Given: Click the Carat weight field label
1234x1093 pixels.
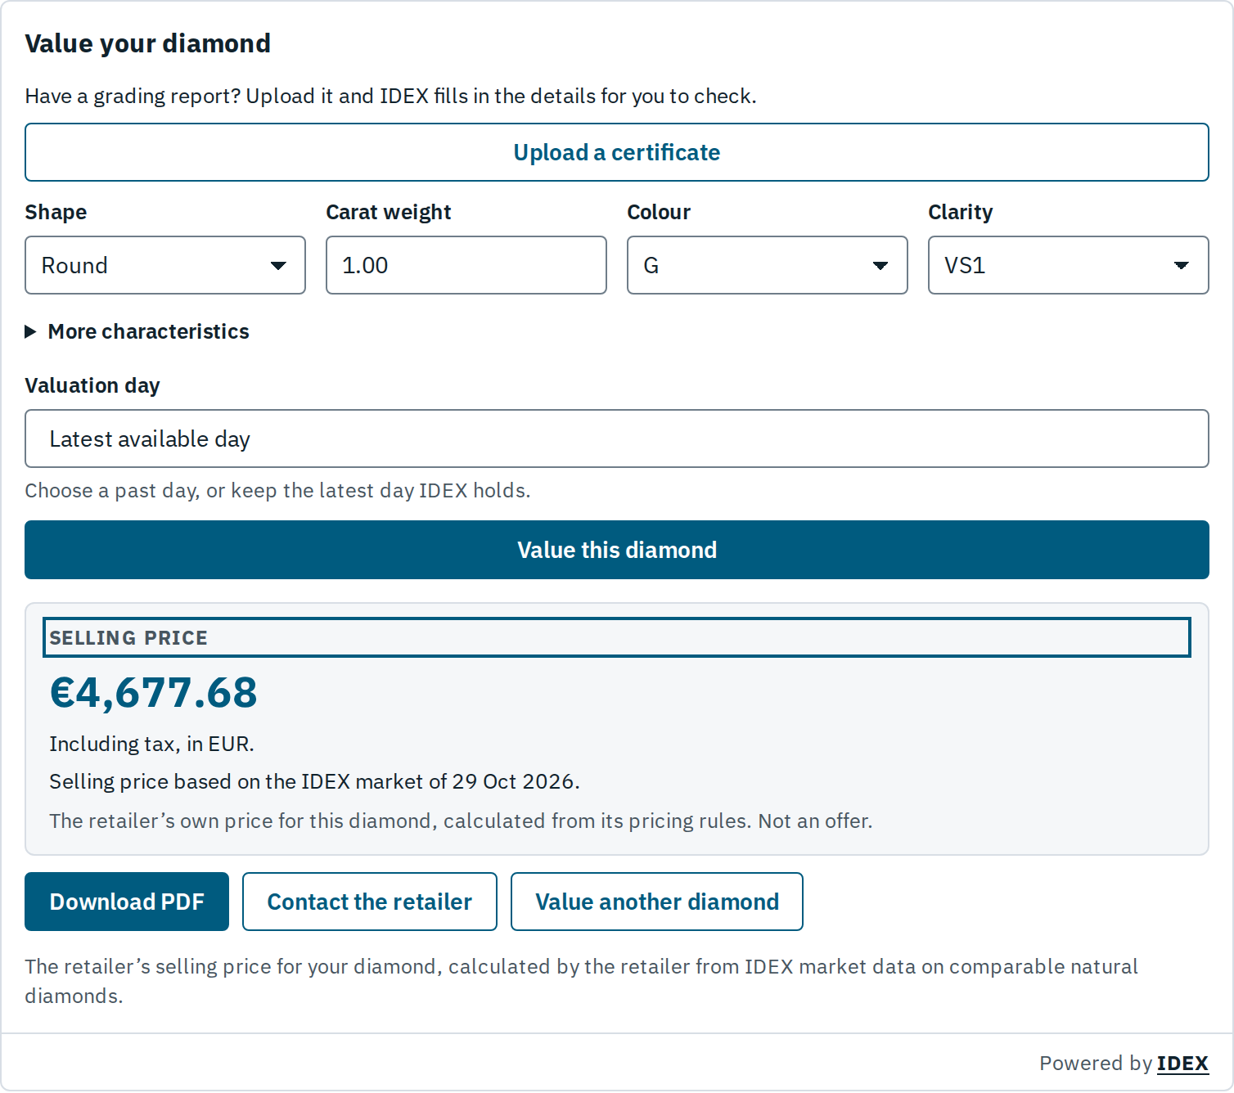Looking at the screenshot, I should click(389, 212).
